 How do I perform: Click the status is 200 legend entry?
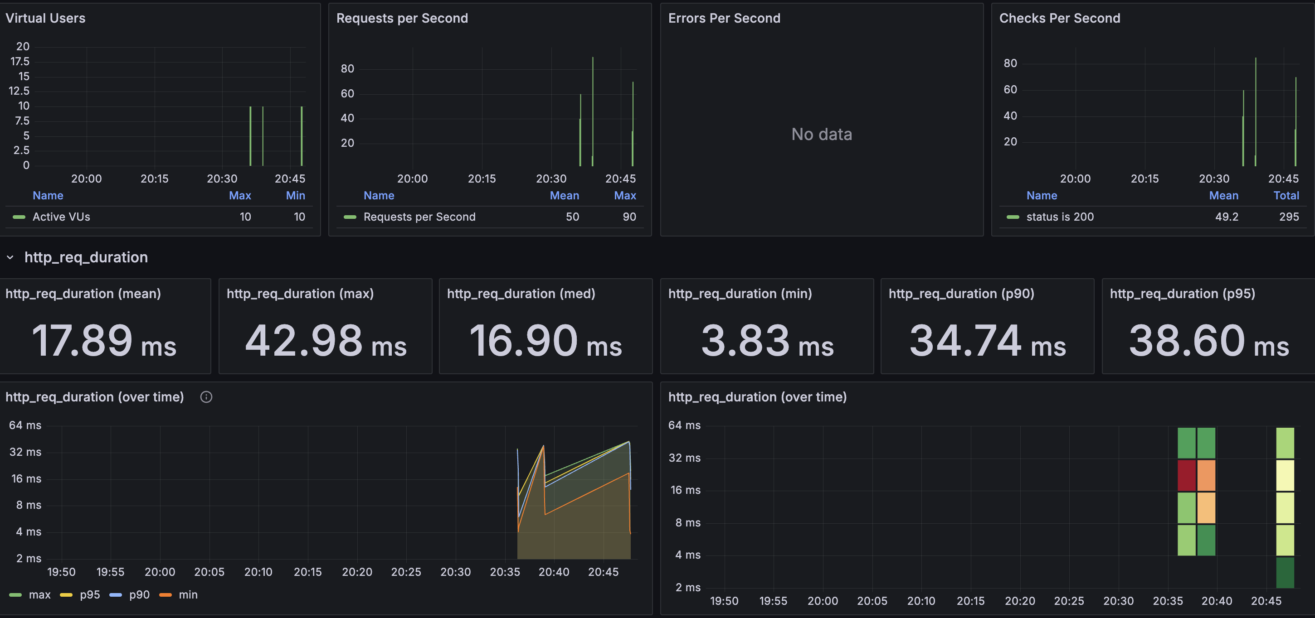(x=1060, y=217)
